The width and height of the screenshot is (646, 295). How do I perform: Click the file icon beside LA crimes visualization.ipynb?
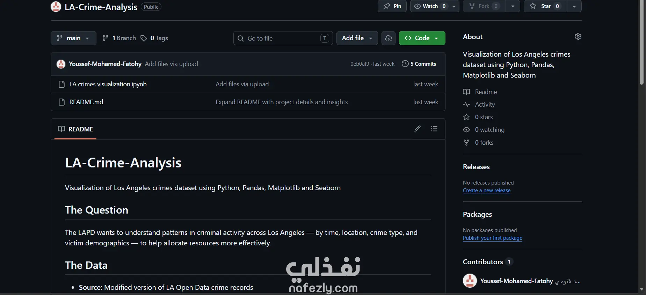tap(62, 84)
